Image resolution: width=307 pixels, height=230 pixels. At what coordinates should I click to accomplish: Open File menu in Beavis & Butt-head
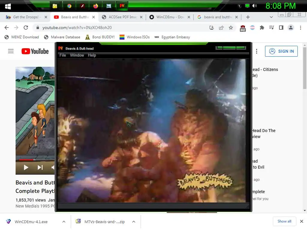(63, 55)
